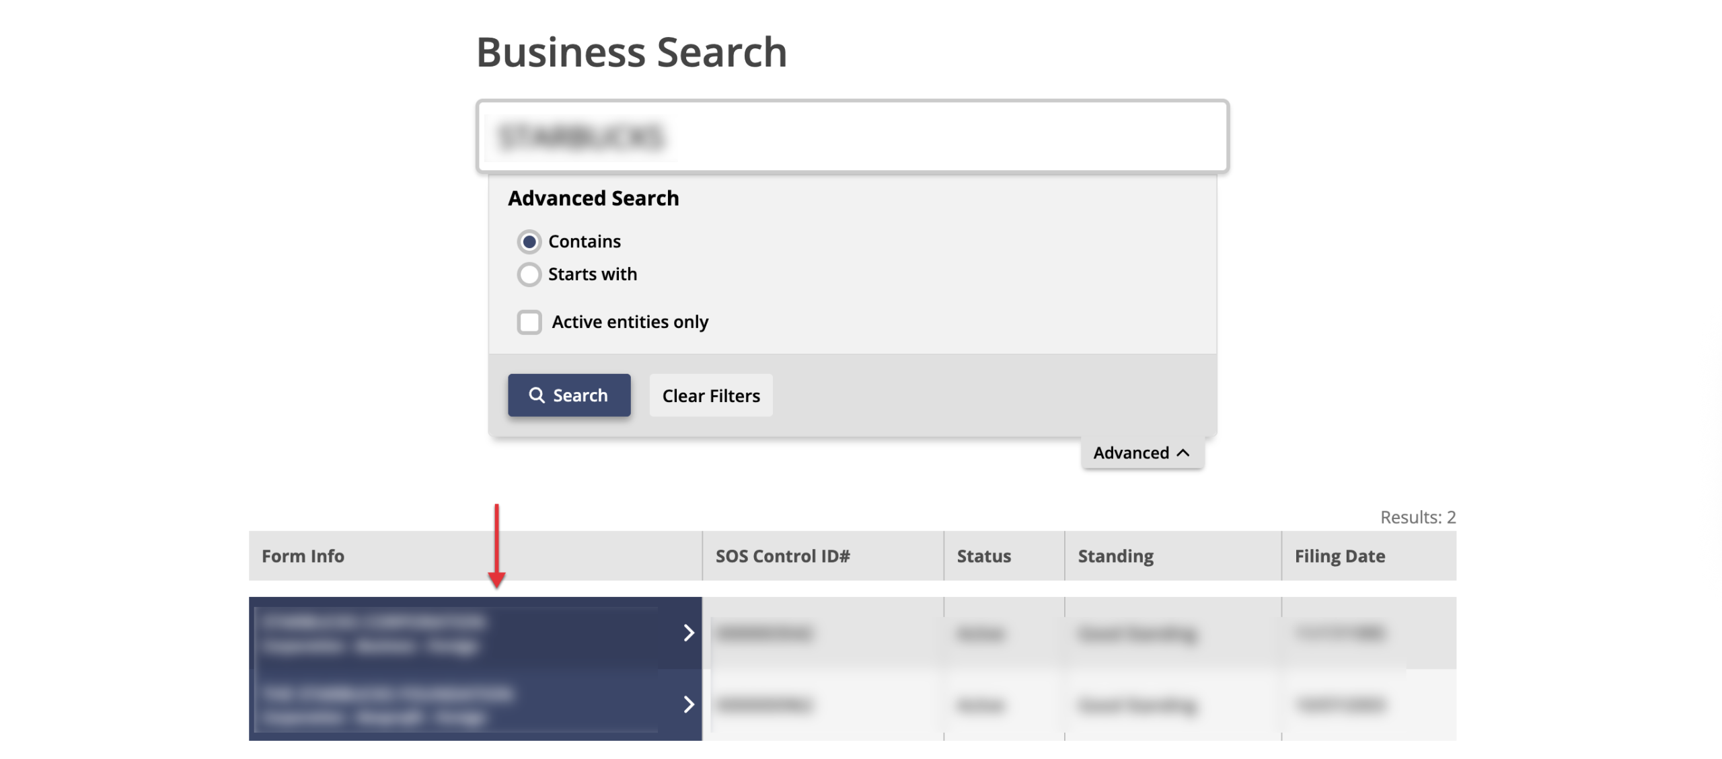
Task: Sort by SOS Control ID# column
Action: coord(782,556)
